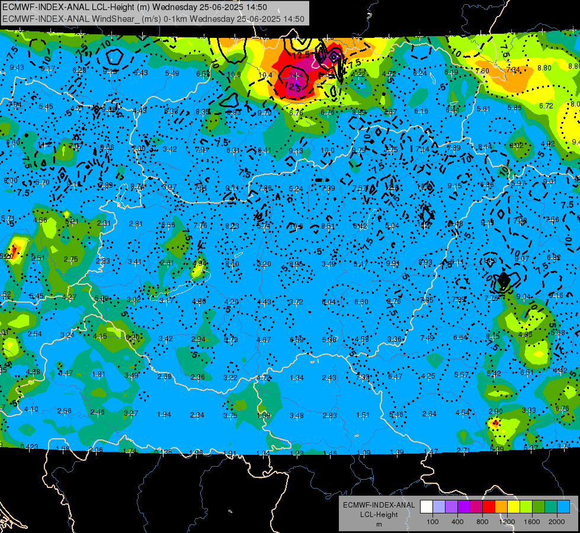Image resolution: width=580 pixels, height=533 pixels.
Task: Click the grid value 7.14
Action: [422, 149]
